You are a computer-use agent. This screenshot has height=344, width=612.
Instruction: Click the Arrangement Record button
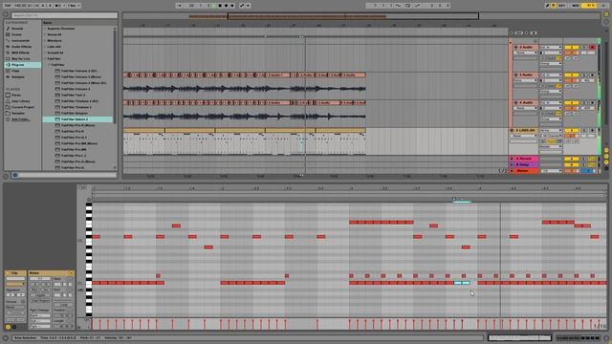(226, 6)
